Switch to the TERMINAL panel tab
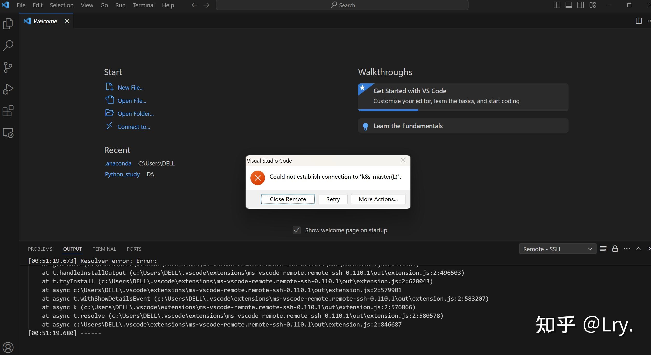Image resolution: width=651 pixels, height=355 pixels. [x=104, y=249]
